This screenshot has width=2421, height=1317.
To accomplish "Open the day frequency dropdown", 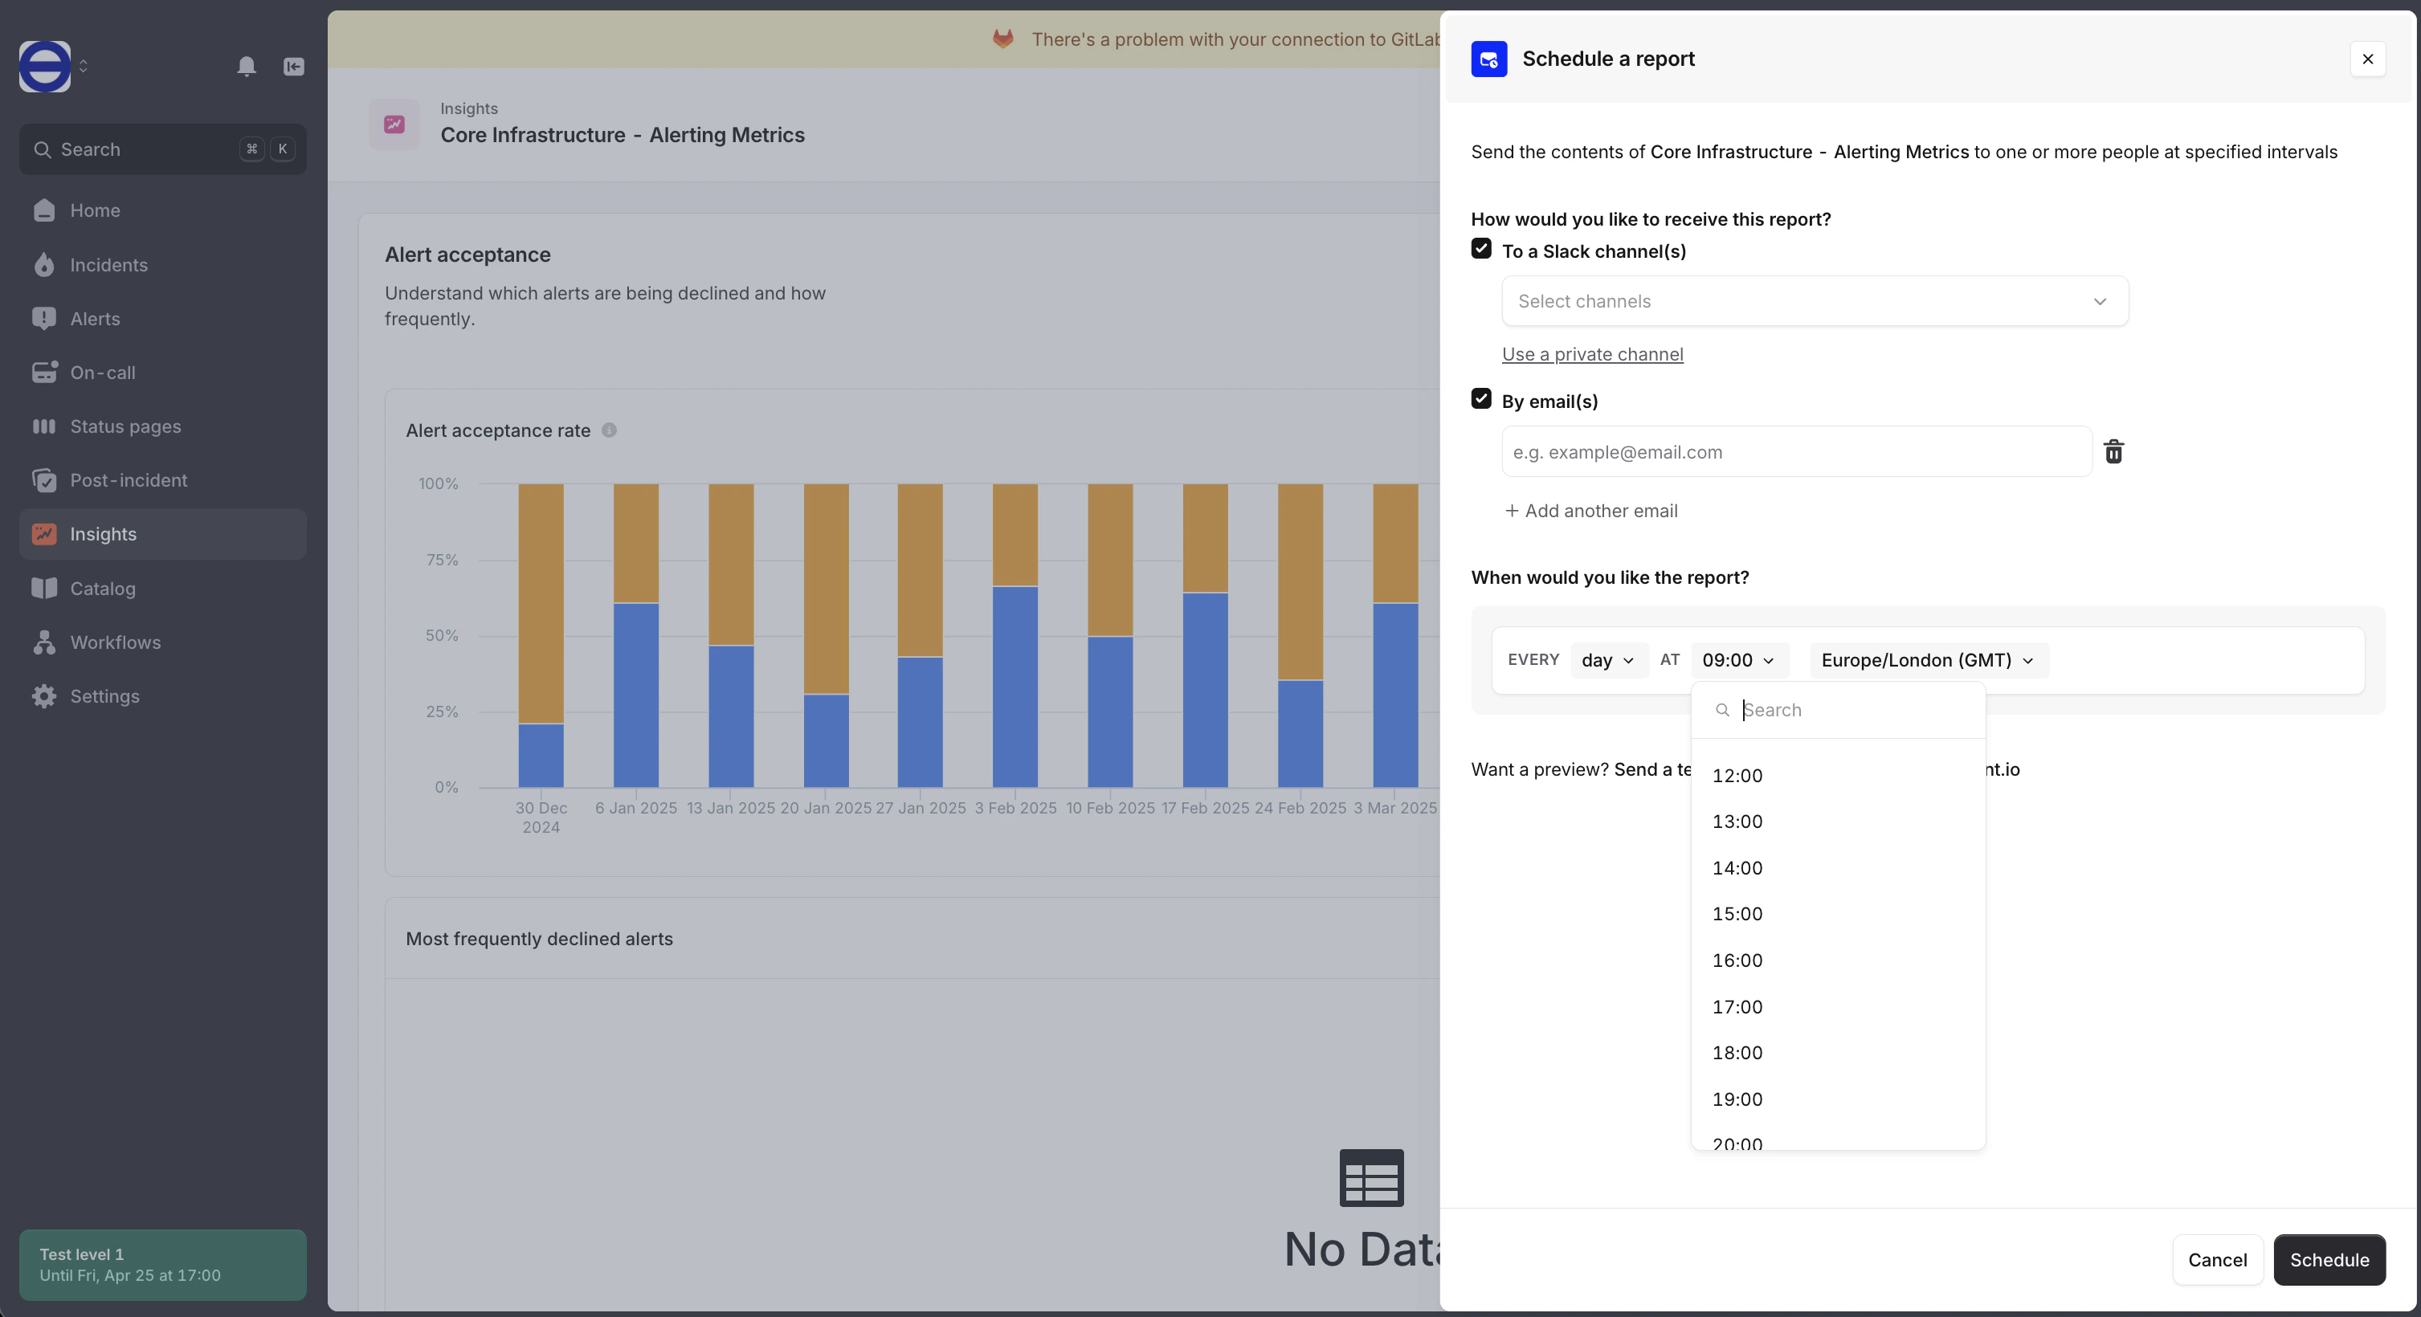I will [1608, 660].
